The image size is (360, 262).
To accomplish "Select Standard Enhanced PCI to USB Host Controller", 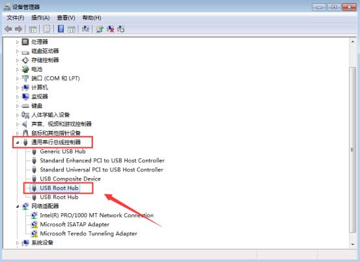I will (x=102, y=160).
